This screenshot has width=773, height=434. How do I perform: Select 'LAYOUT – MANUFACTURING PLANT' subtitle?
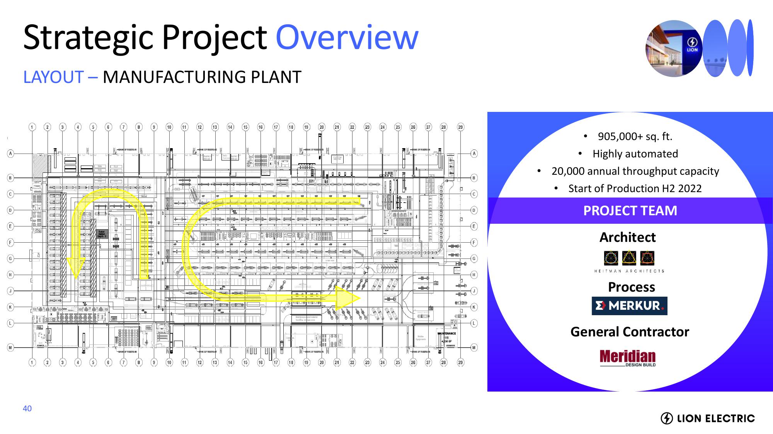pos(162,77)
